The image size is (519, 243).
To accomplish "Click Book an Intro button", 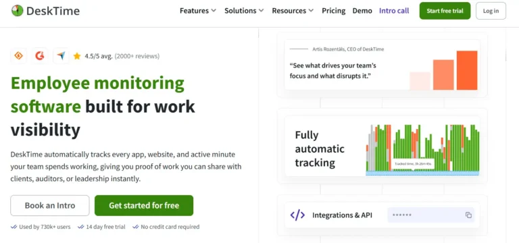I will click(x=50, y=205).
